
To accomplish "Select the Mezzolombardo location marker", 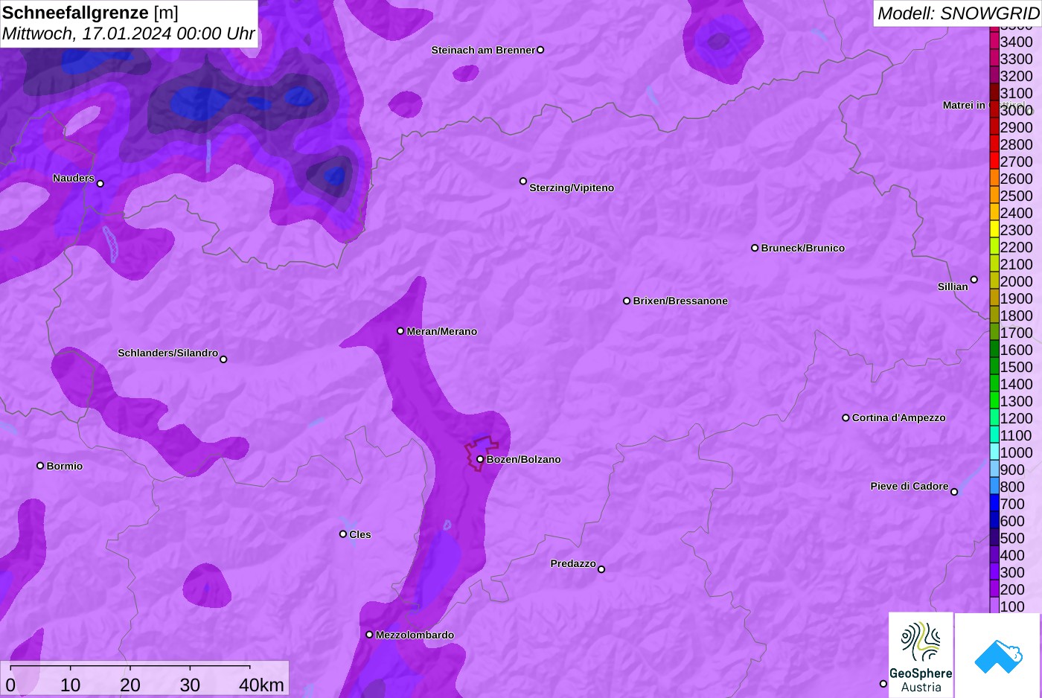I will pyautogui.click(x=369, y=635).
